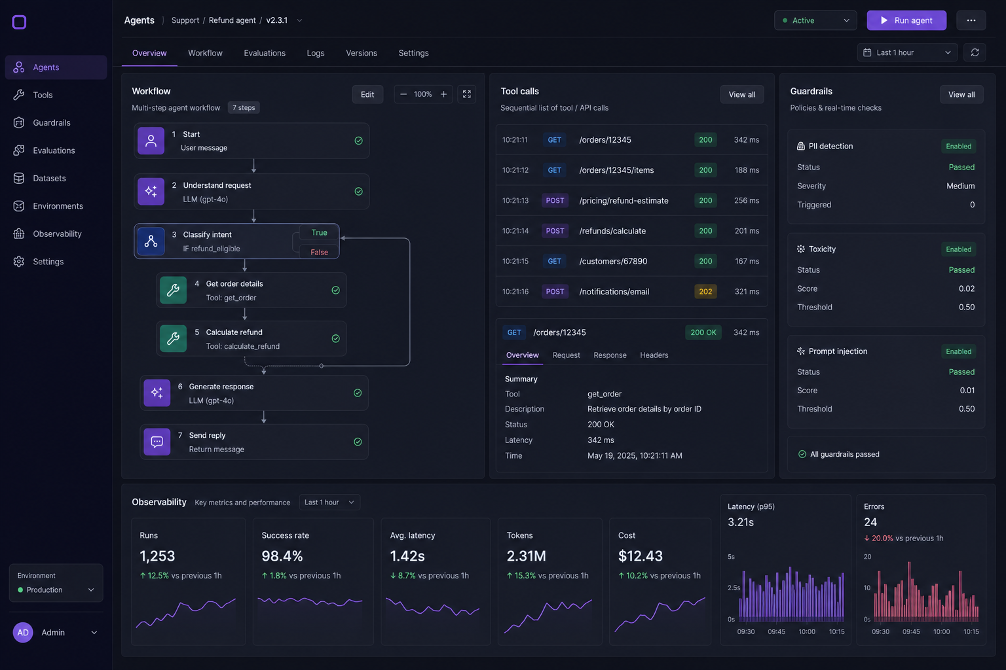Click View all in Tool calls
1006x670 pixels.
click(x=742, y=94)
